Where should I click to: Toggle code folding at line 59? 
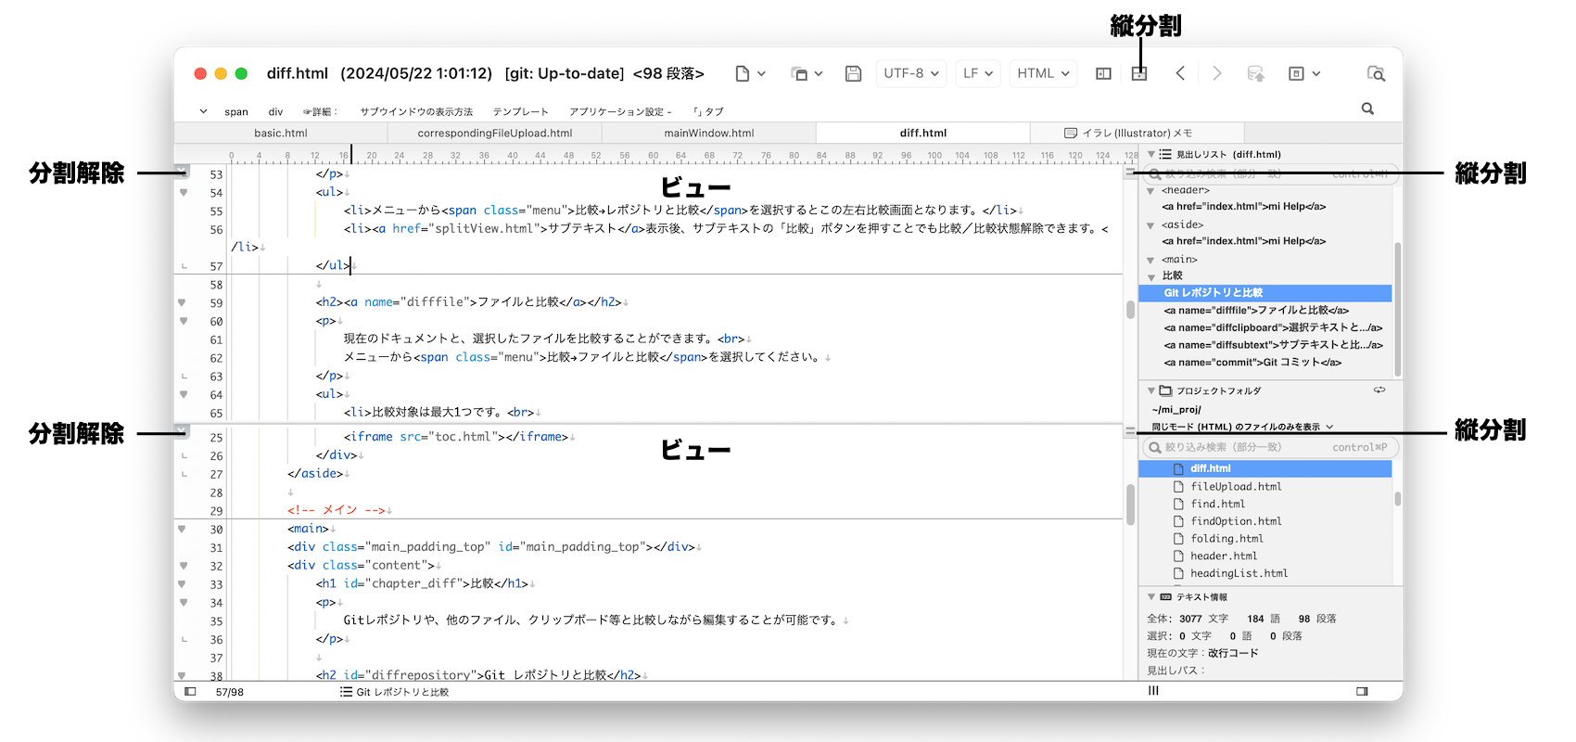pos(183,302)
